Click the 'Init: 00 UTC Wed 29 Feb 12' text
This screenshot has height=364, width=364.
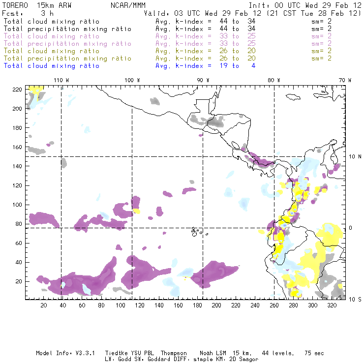(x=305, y=5)
